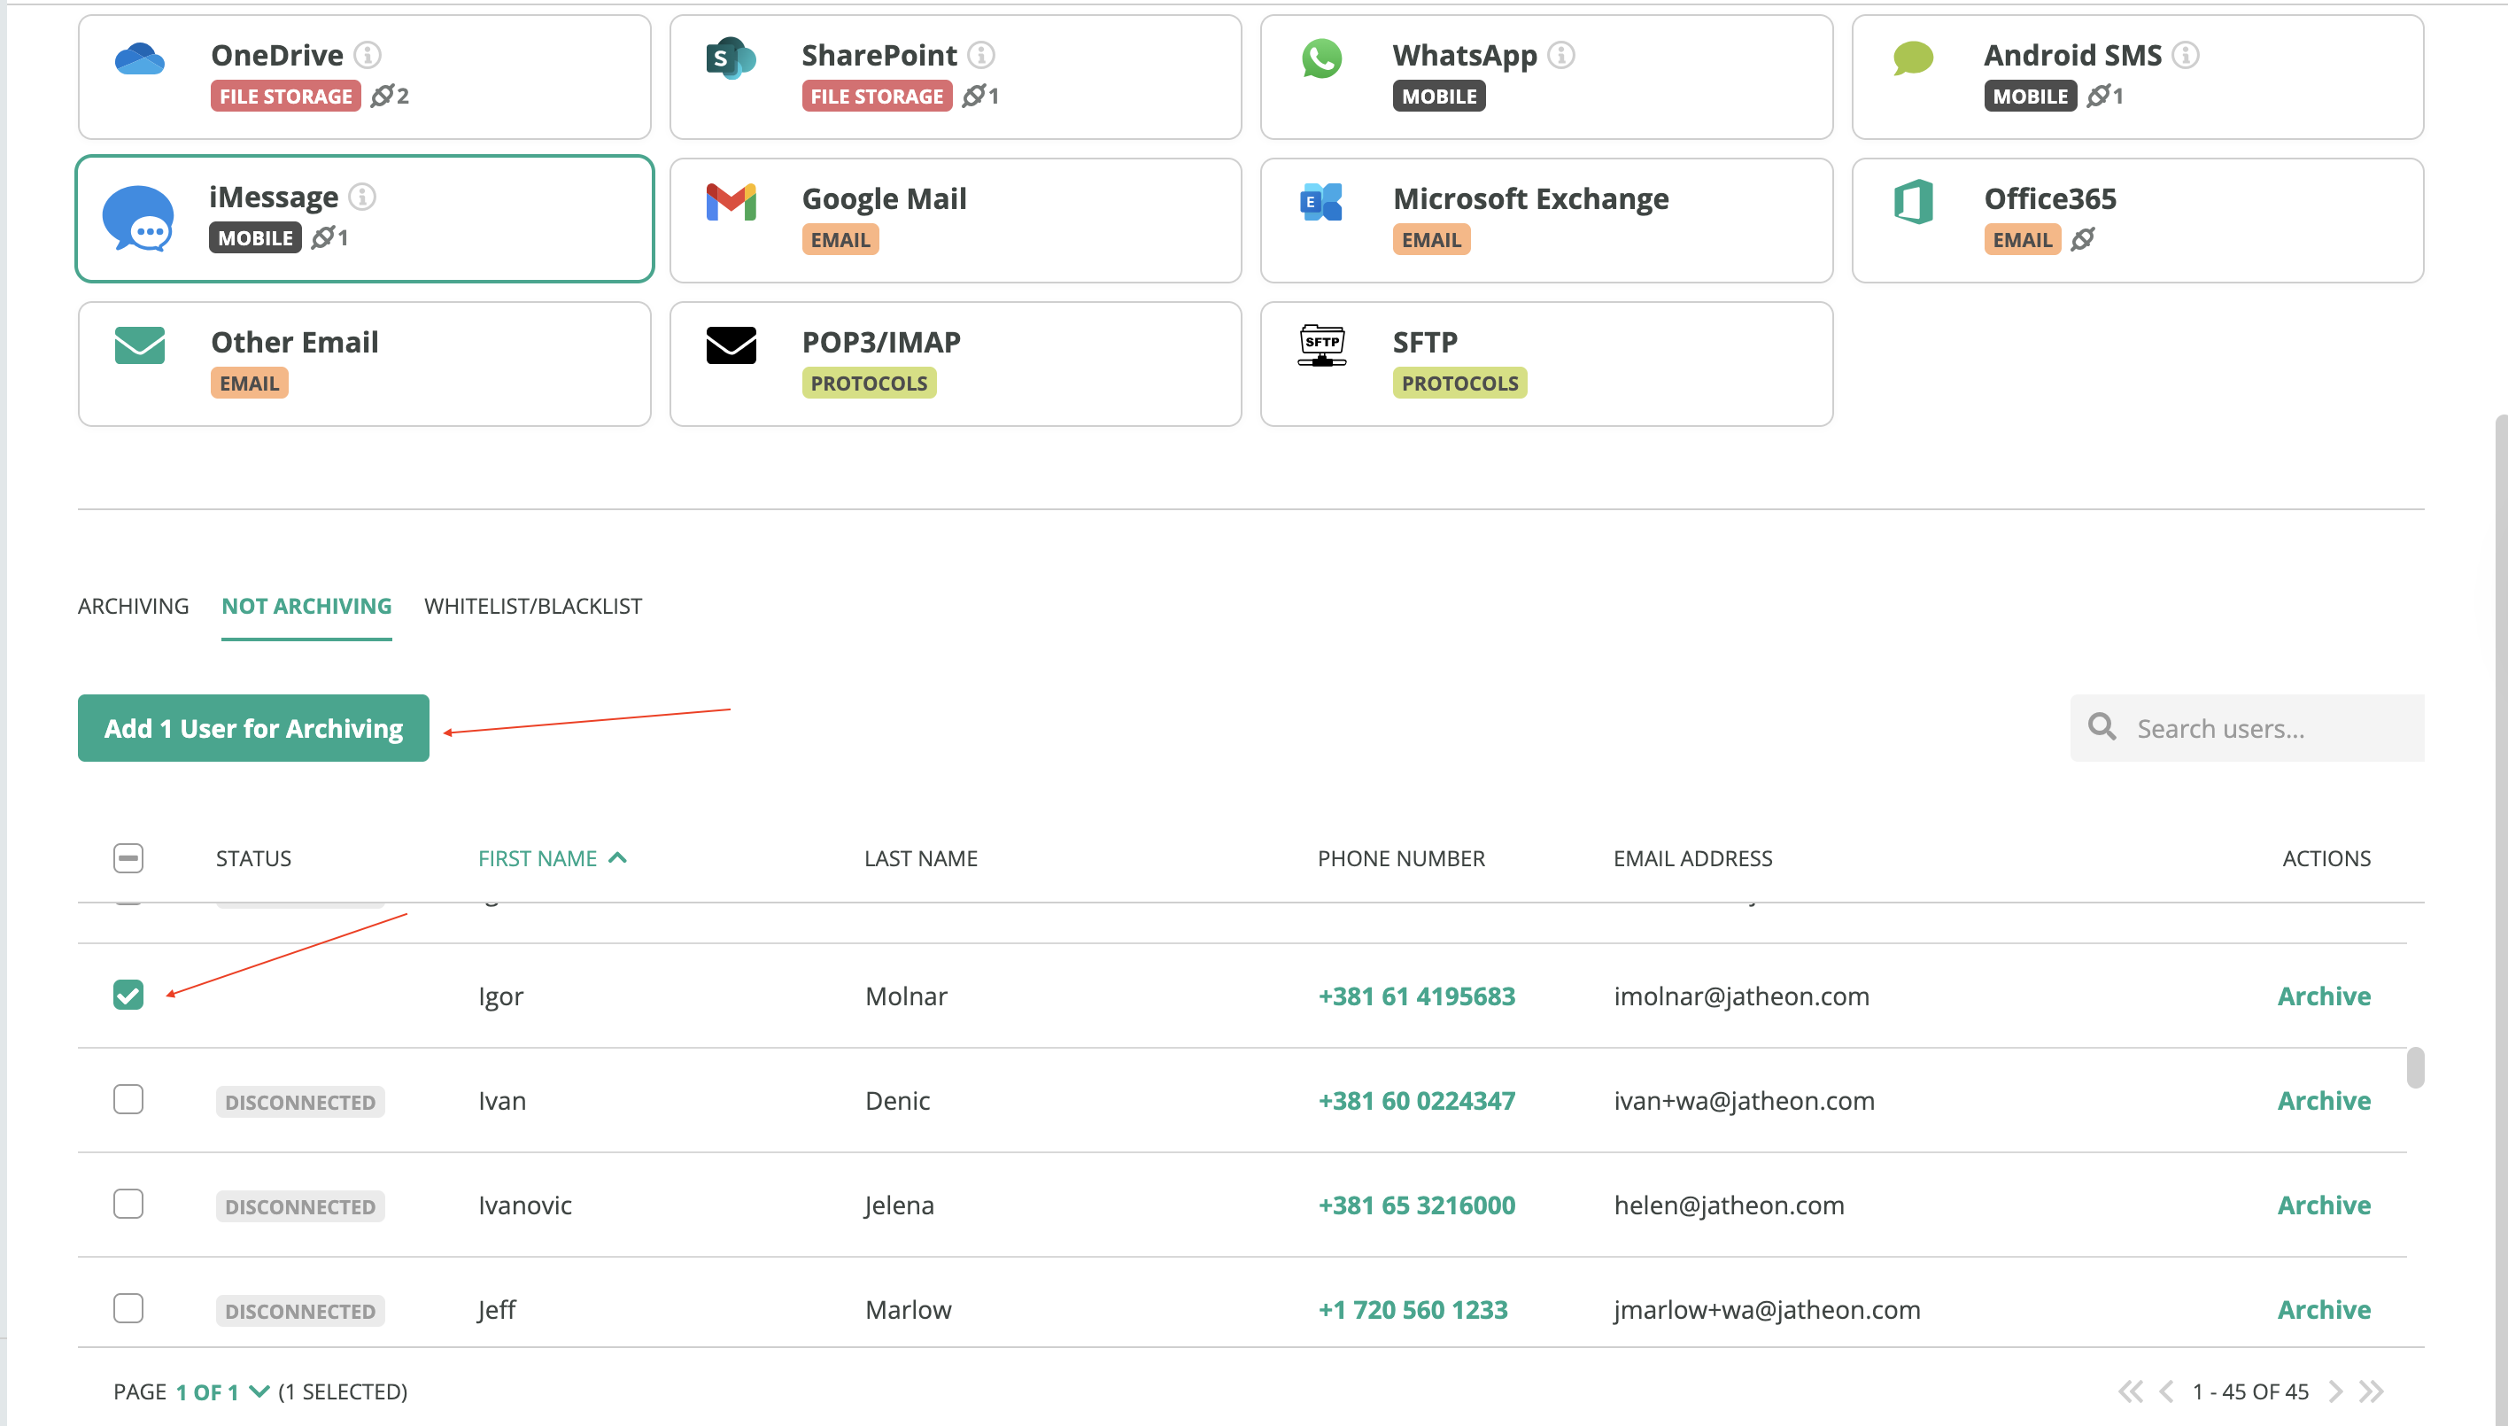Viewport: 2508px width, 1426px height.
Task: Archive Igor Molnar
Action: pos(2323,996)
